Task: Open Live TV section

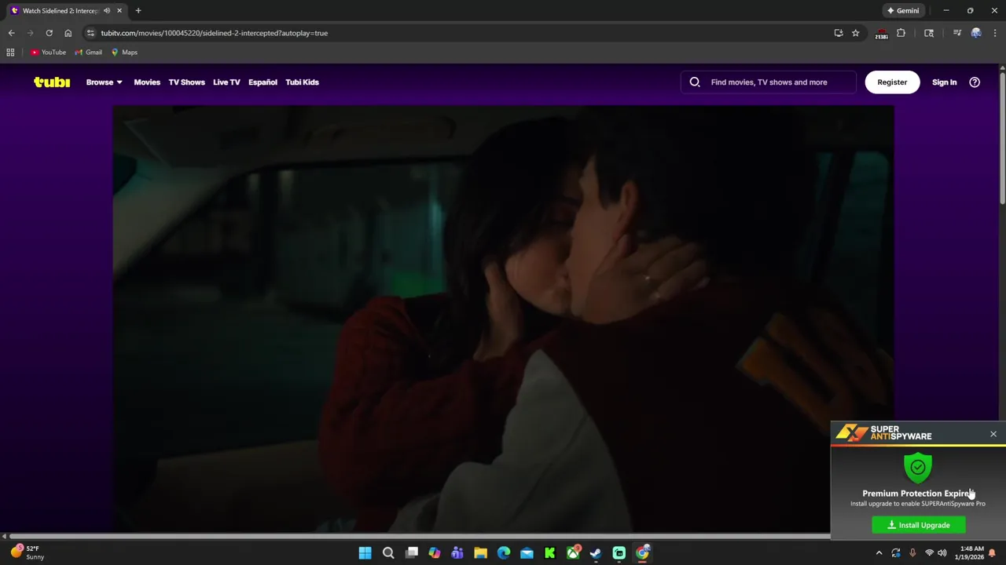Action: click(x=226, y=82)
